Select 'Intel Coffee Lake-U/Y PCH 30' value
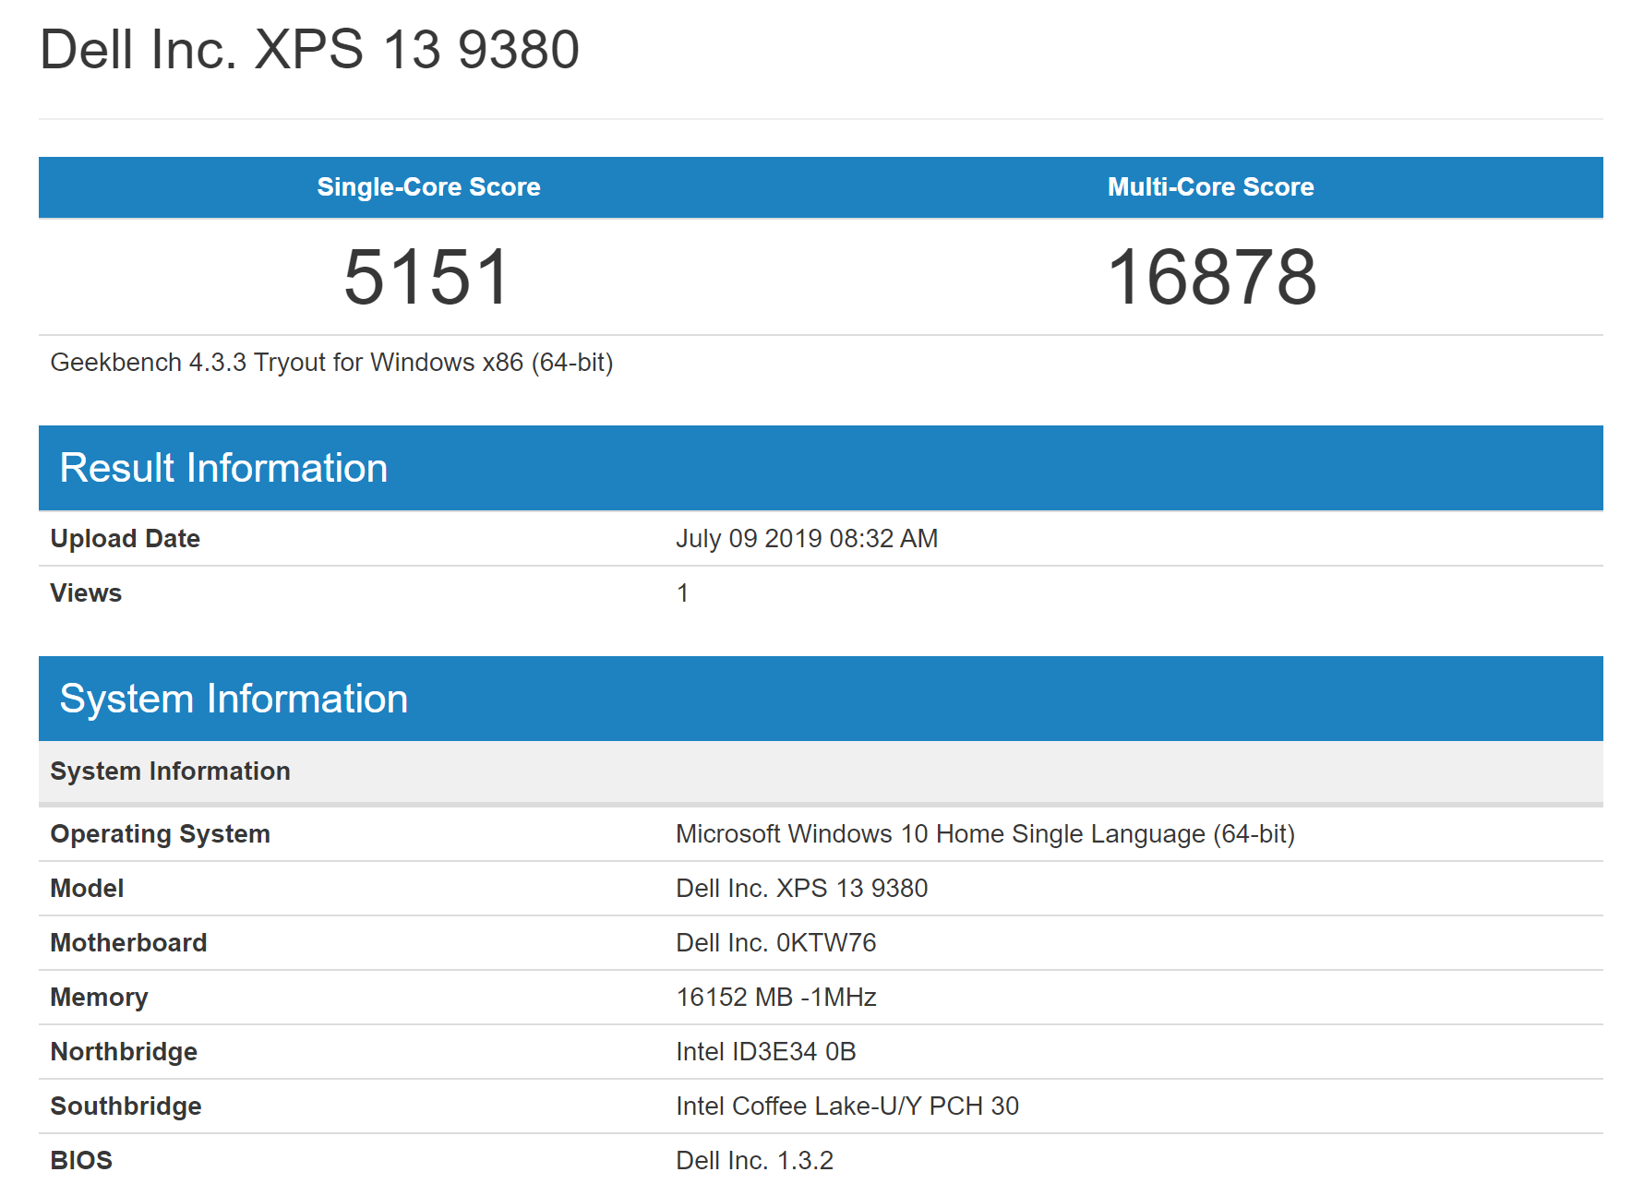This screenshot has width=1632, height=1196. click(x=846, y=1106)
